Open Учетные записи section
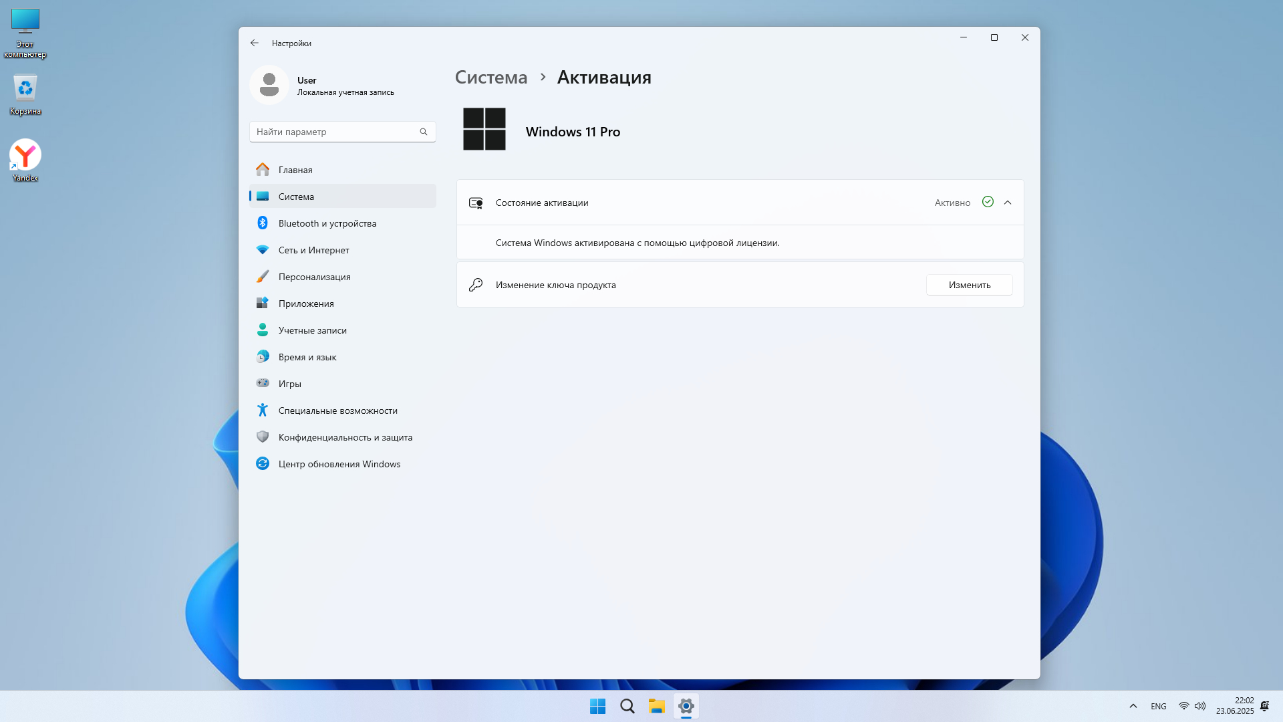 312,330
